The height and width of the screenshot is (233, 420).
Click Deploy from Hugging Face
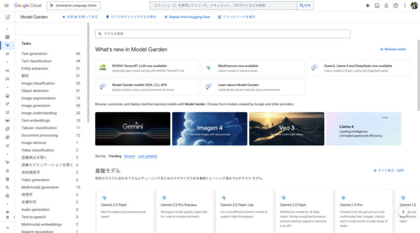[187, 17]
